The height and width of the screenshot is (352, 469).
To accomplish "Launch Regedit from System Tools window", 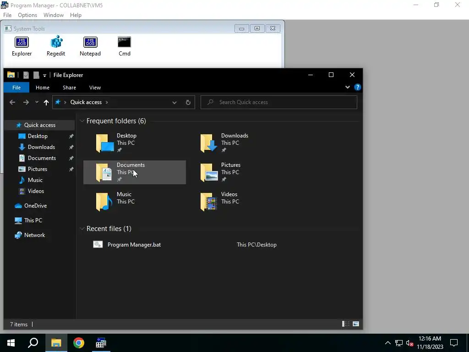I will pyautogui.click(x=56, y=46).
